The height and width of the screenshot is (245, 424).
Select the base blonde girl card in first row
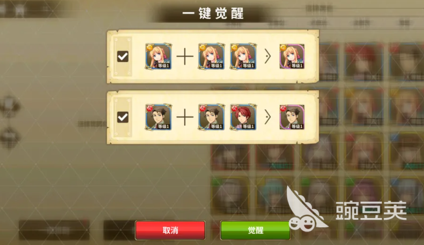point(158,56)
